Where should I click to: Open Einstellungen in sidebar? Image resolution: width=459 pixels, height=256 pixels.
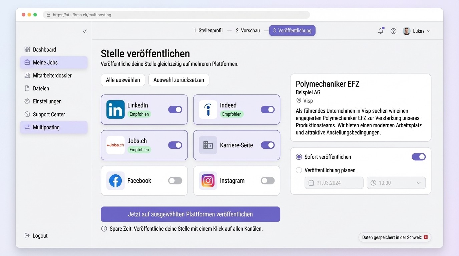(54, 101)
